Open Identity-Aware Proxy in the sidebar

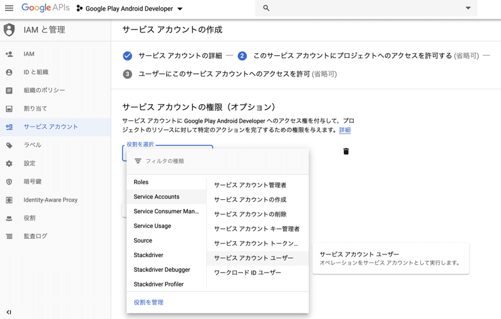click(x=55, y=200)
